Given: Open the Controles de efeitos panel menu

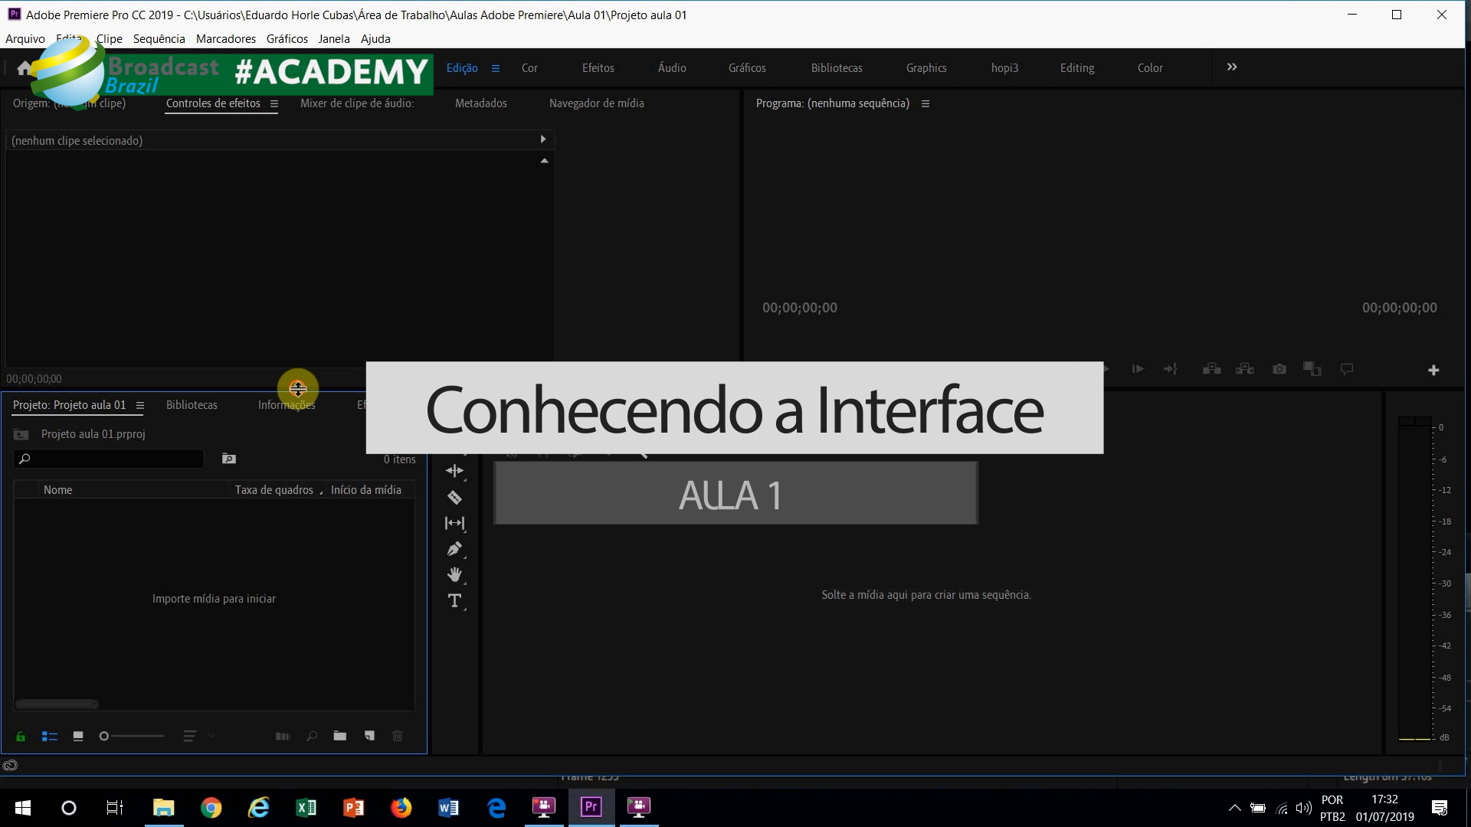Looking at the screenshot, I should (x=274, y=104).
